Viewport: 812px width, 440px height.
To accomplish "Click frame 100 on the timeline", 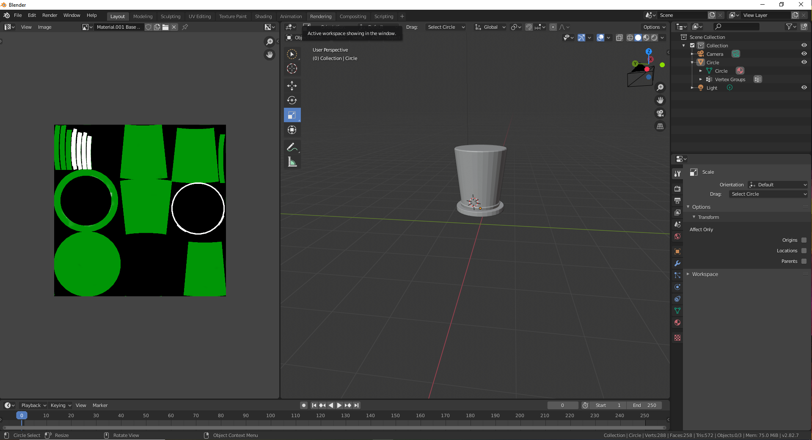I will click(271, 416).
